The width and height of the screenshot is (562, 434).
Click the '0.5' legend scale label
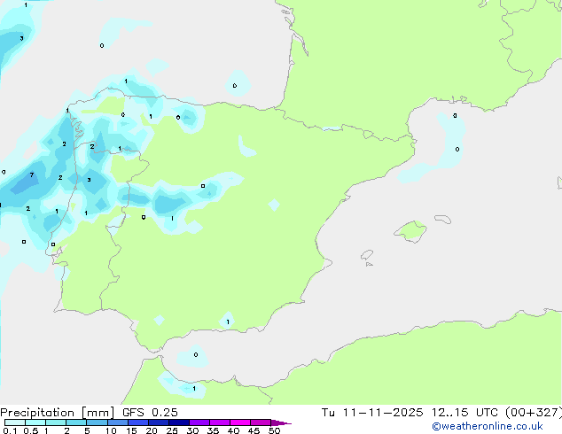[30, 430]
